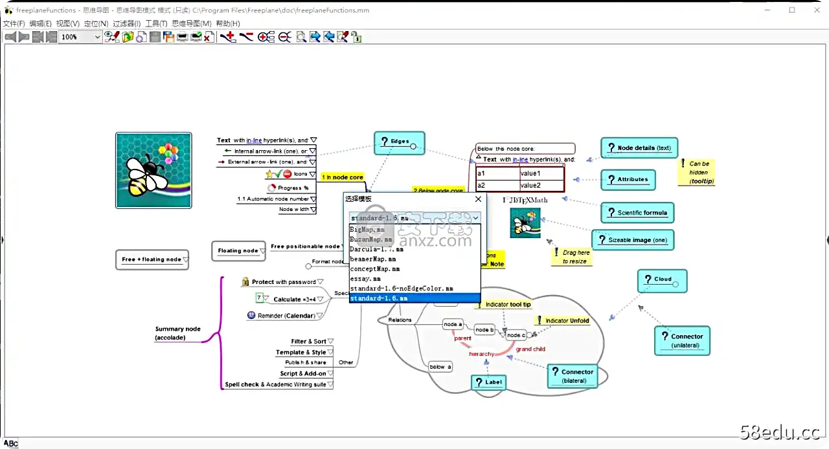Click the Progress % pie indicator
Image resolution: width=829 pixels, height=449 pixels.
tap(272, 188)
